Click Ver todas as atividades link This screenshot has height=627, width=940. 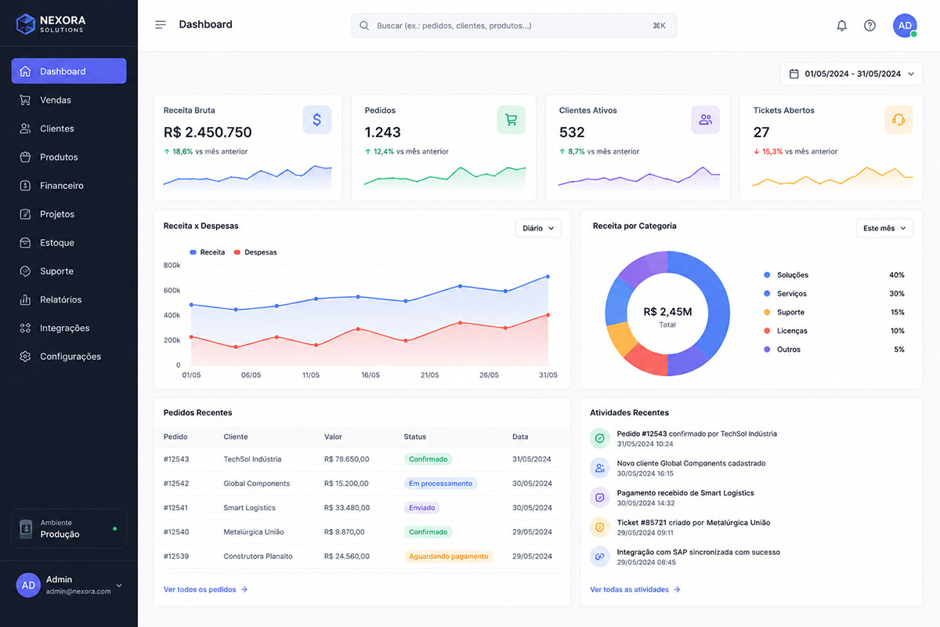tap(635, 589)
